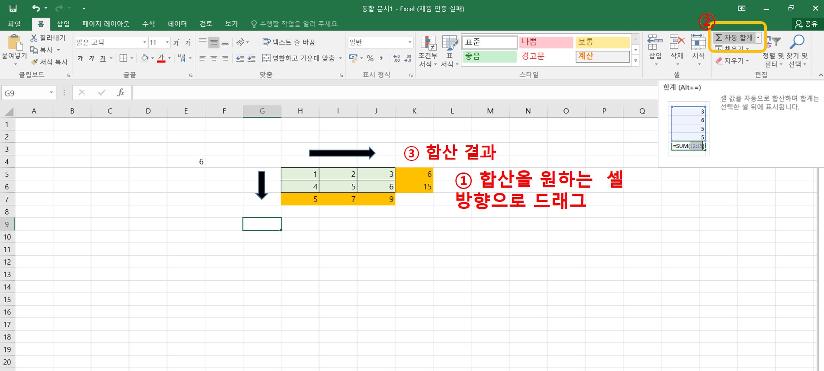824x371 pixels.
Task: Open the number format dropdown (일반)
Action: tap(409, 42)
